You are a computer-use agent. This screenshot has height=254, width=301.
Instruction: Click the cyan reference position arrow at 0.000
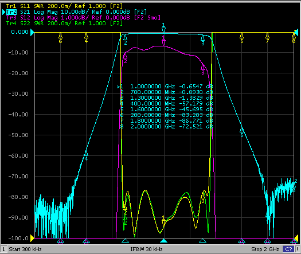coord(33,32)
